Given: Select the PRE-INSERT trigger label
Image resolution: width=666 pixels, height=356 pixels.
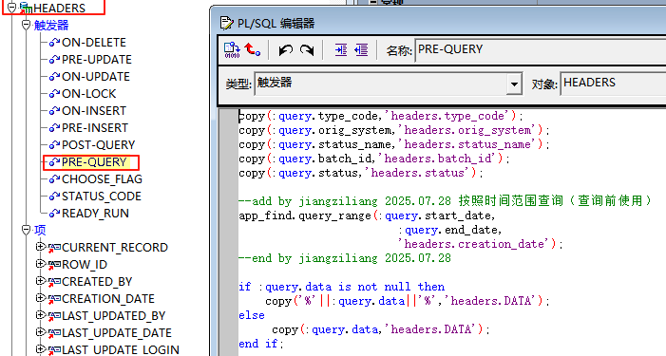Looking at the screenshot, I should 95,128.
